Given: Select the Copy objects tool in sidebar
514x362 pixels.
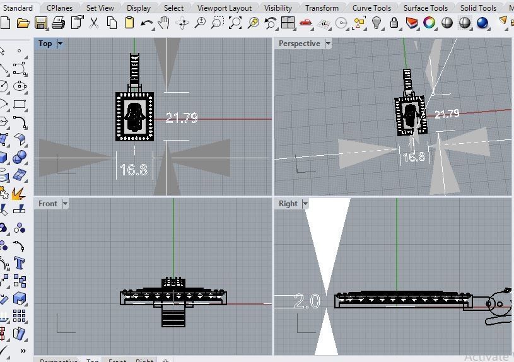Looking at the screenshot, I should click(x=20, y=281).
